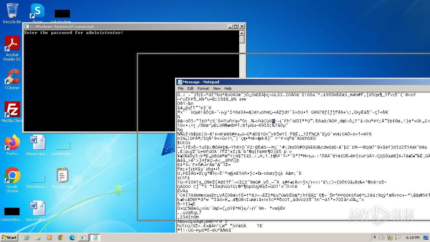Viewport: 430px width, 242px height.
Task: Switch to Notepad taskbar button
Action: point(95,238)
